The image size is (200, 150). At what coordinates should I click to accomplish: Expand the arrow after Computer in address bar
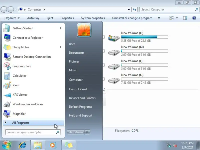44,9
